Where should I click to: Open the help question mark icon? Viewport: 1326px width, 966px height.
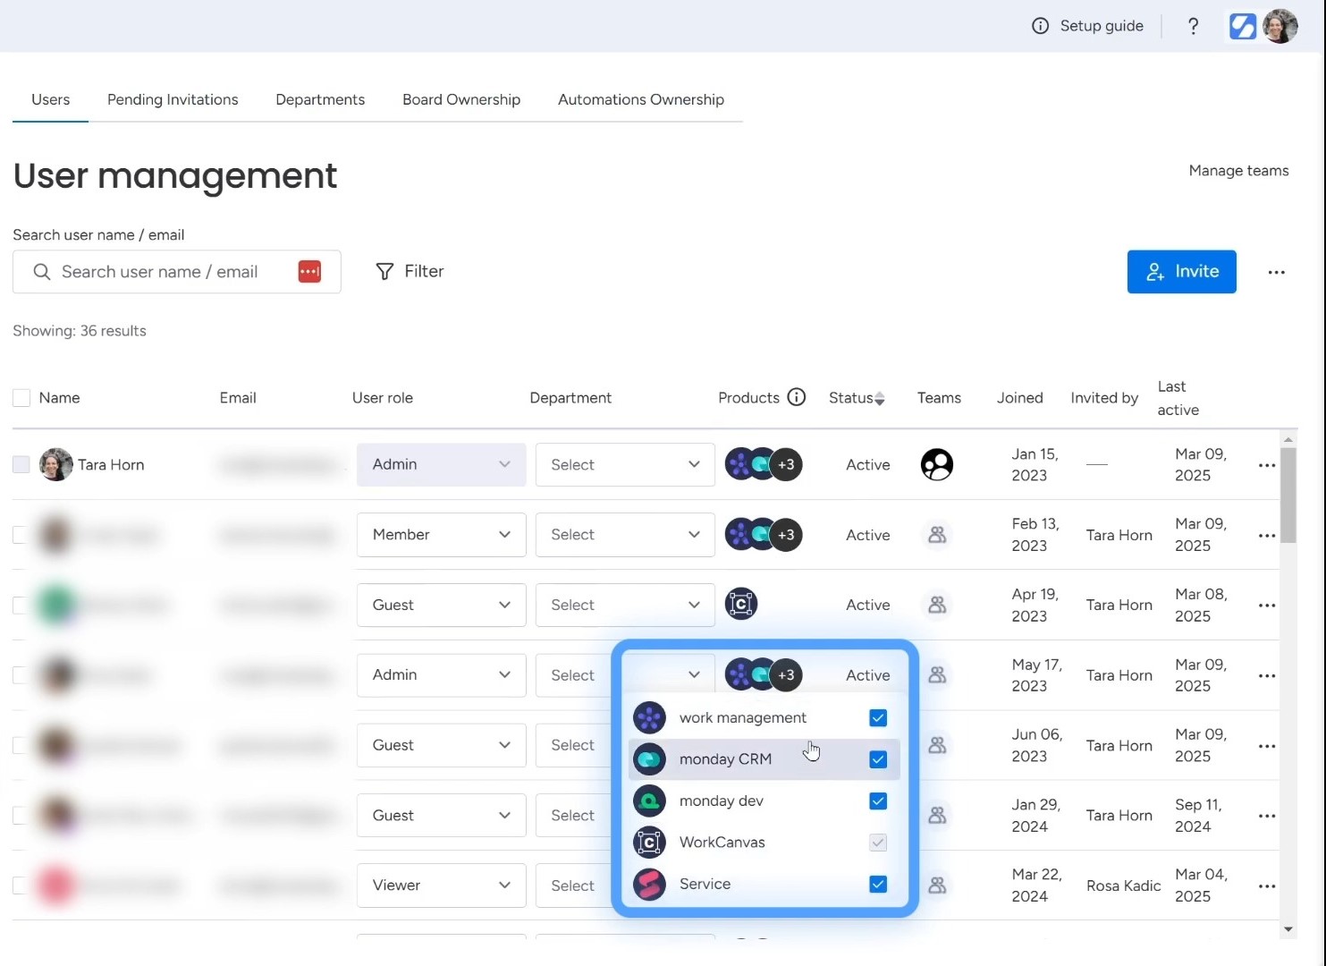(x=1193, y=26)
